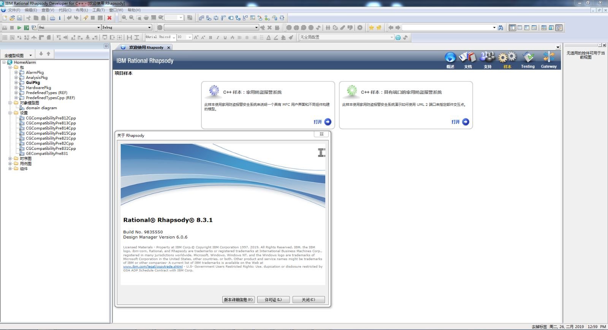608x330 pixels.
Task: Open the 文件(F) menu
Action: click(14, 10)
